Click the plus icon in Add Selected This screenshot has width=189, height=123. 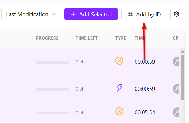pyautogui.click(x=73, y=14)
